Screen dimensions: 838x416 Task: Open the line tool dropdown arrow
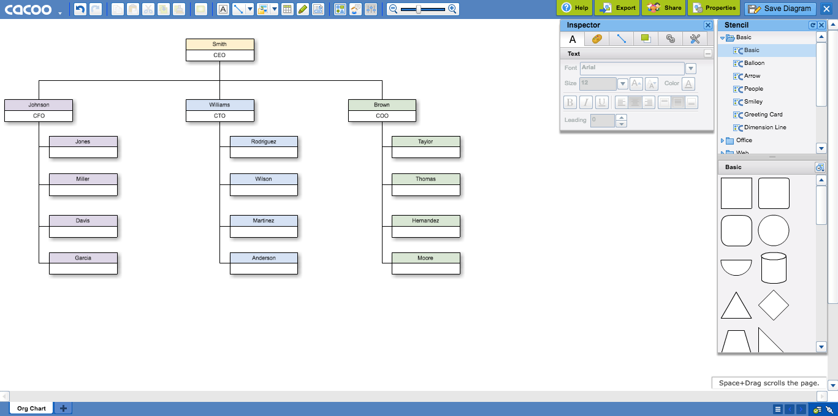tap(250, 9)
